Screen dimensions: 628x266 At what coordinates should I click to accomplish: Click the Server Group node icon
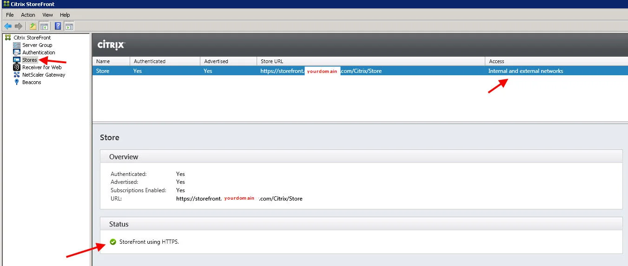pyautogui.click(x=17, y=45)
